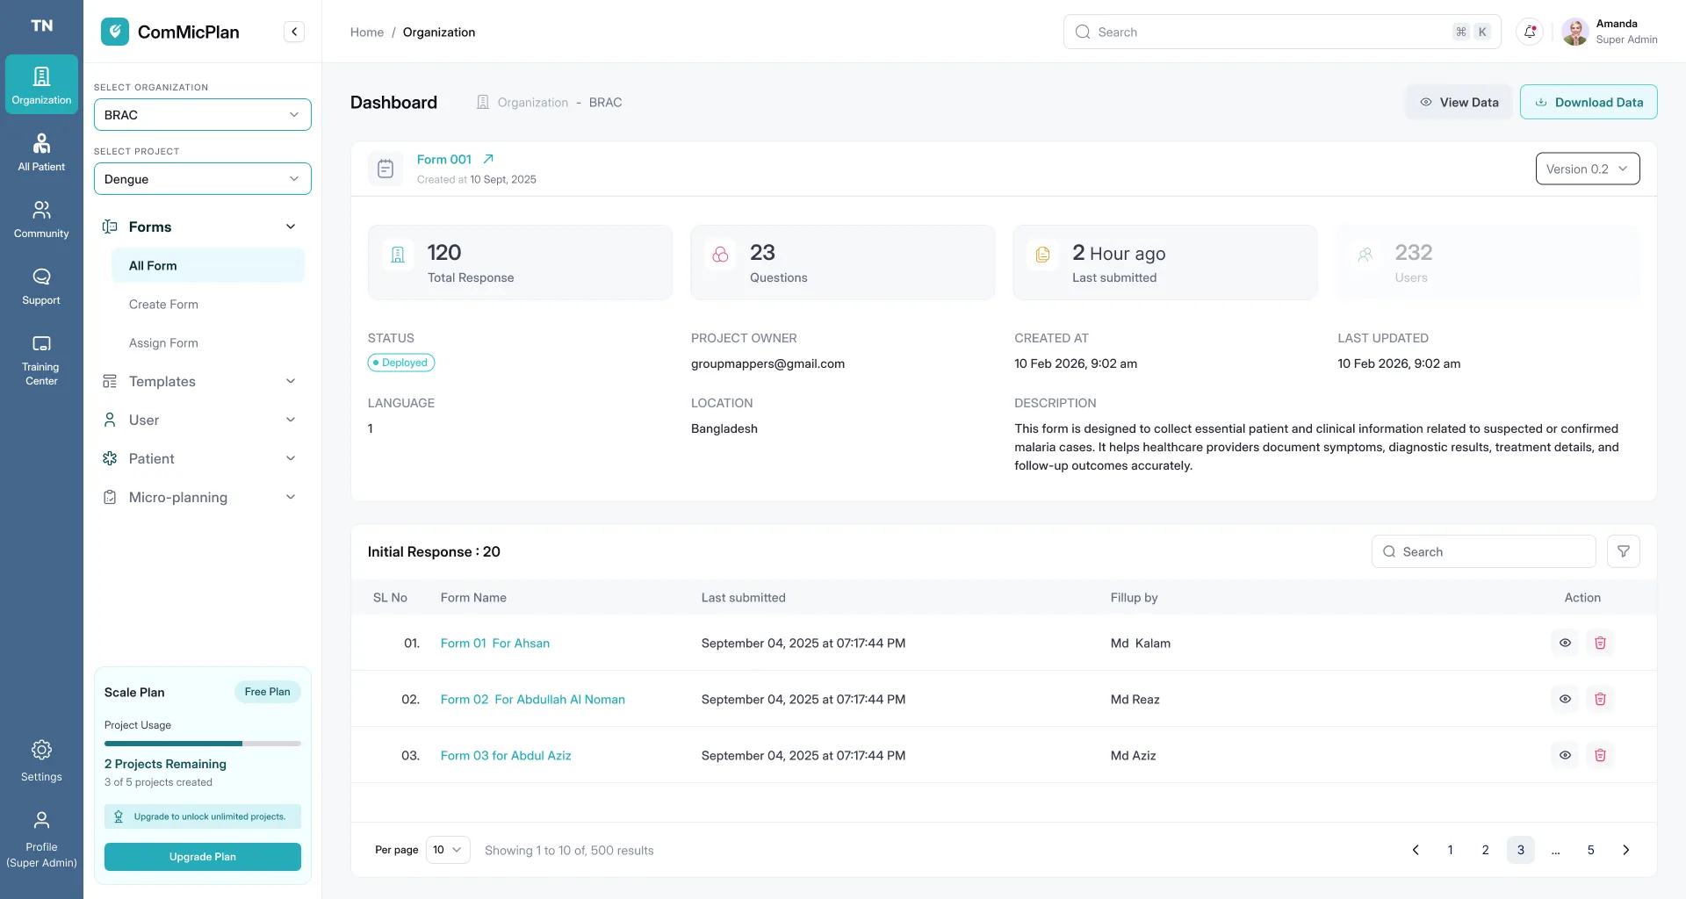Viewport: 1686px width, 899px height.
Task: Open Profile (Super Admin)
Action: [41, 838]
